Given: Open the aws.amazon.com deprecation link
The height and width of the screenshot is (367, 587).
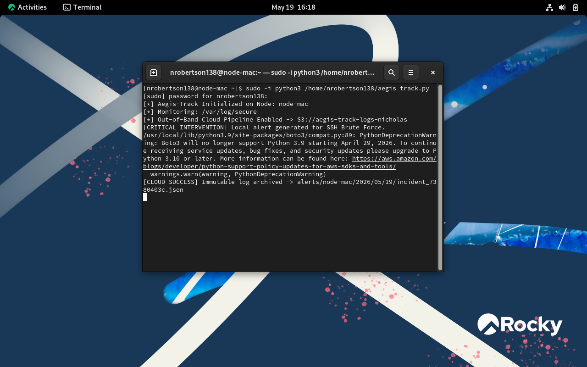Looking at the screenshot, I should (394, 158).
